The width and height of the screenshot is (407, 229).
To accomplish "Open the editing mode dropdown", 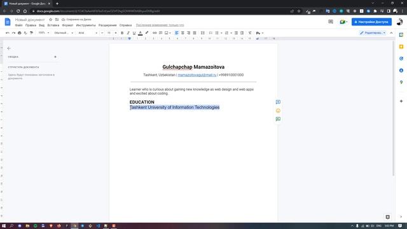I will [373, 33].
